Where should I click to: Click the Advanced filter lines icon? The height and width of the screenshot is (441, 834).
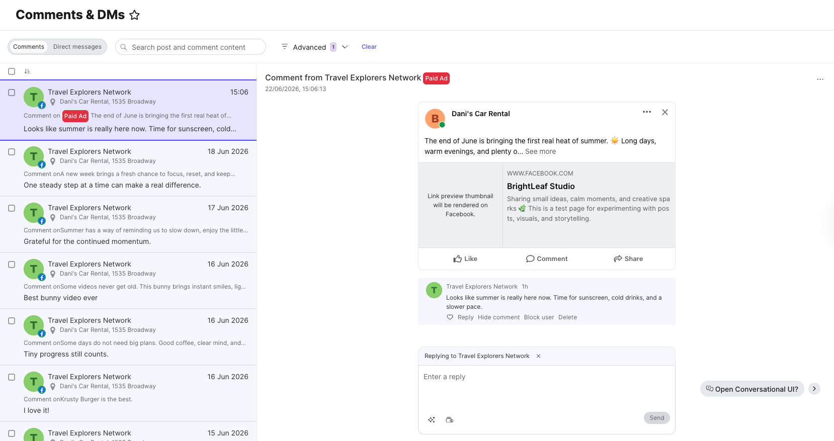(x=285, y=47)
